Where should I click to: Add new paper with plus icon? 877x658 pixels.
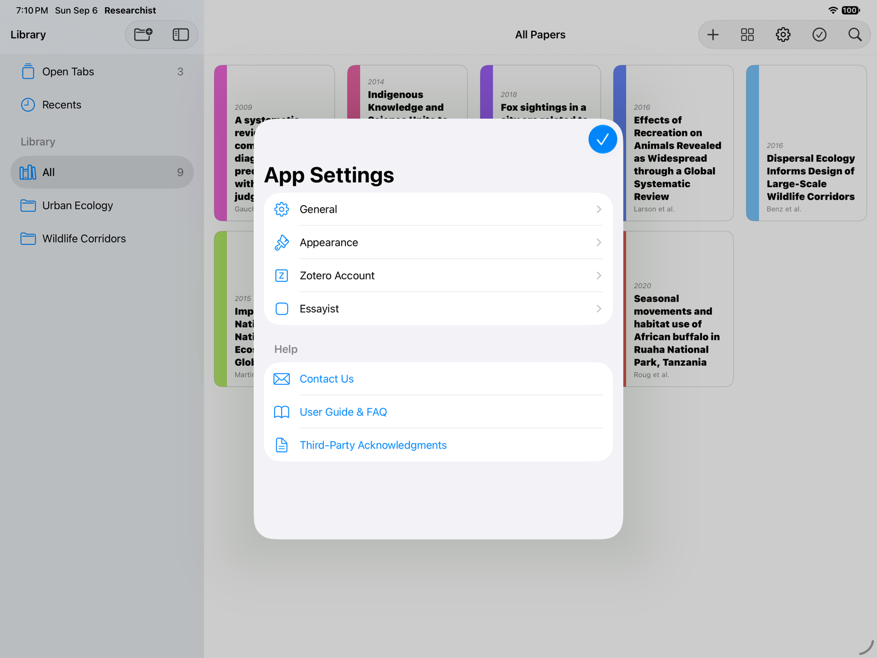coord(713,35)
